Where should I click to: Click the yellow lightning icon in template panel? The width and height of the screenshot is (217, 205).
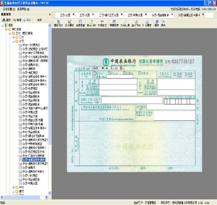click(x=35, y=20)
